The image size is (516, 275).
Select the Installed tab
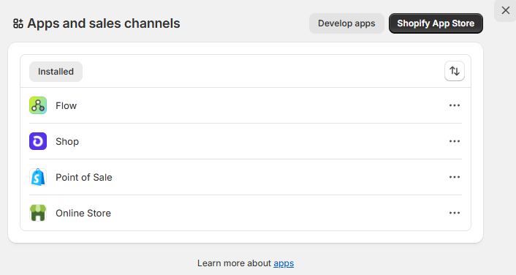coord(56,72)
